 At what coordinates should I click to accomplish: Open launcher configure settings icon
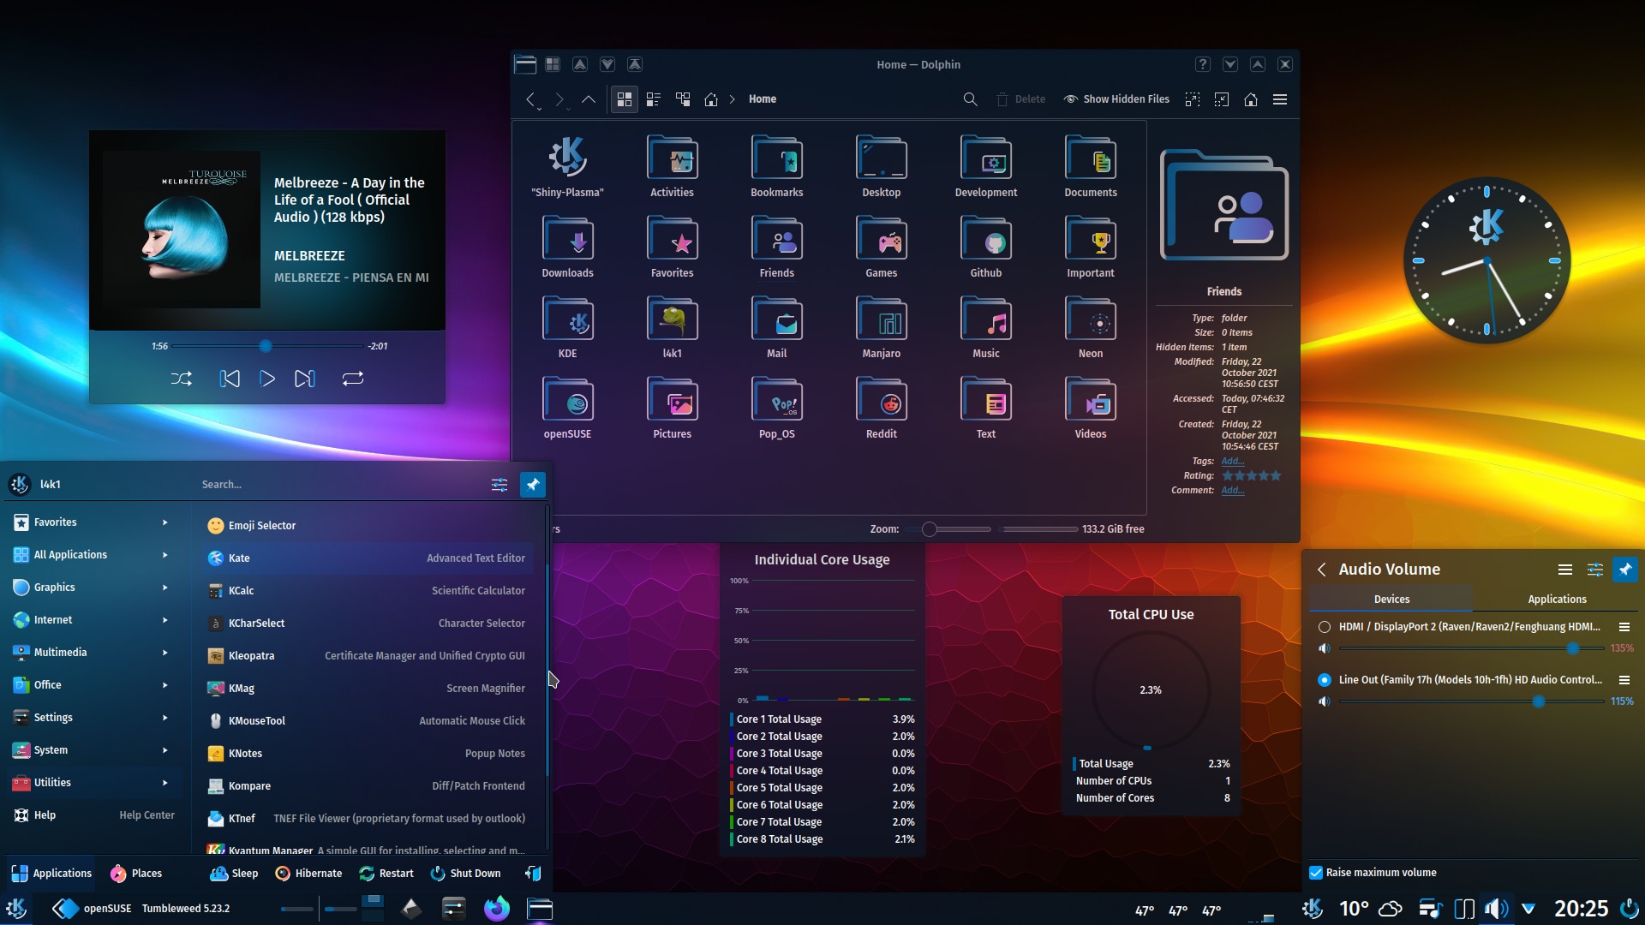[499, 485]
